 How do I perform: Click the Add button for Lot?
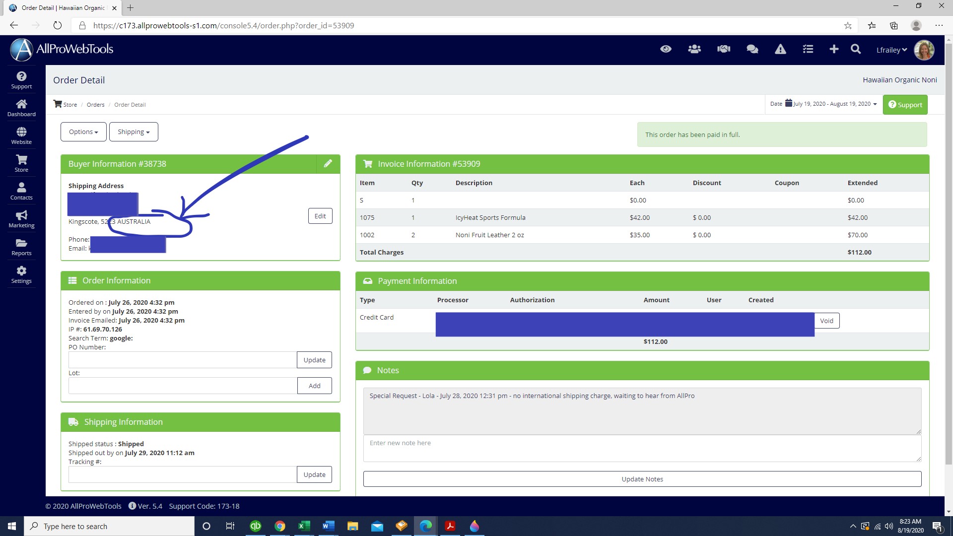tap(314, 386)
